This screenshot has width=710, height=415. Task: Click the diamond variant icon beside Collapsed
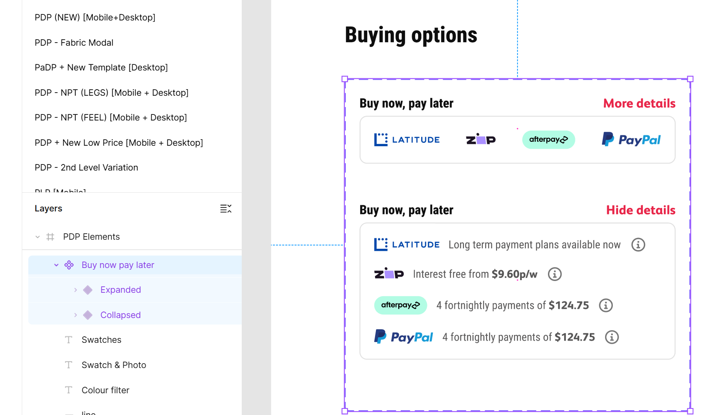88,315
